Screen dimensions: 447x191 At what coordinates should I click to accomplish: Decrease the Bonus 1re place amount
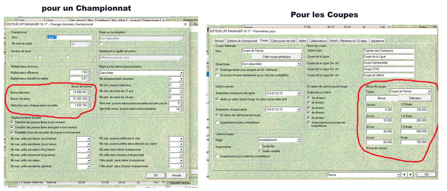click(89, 100)
